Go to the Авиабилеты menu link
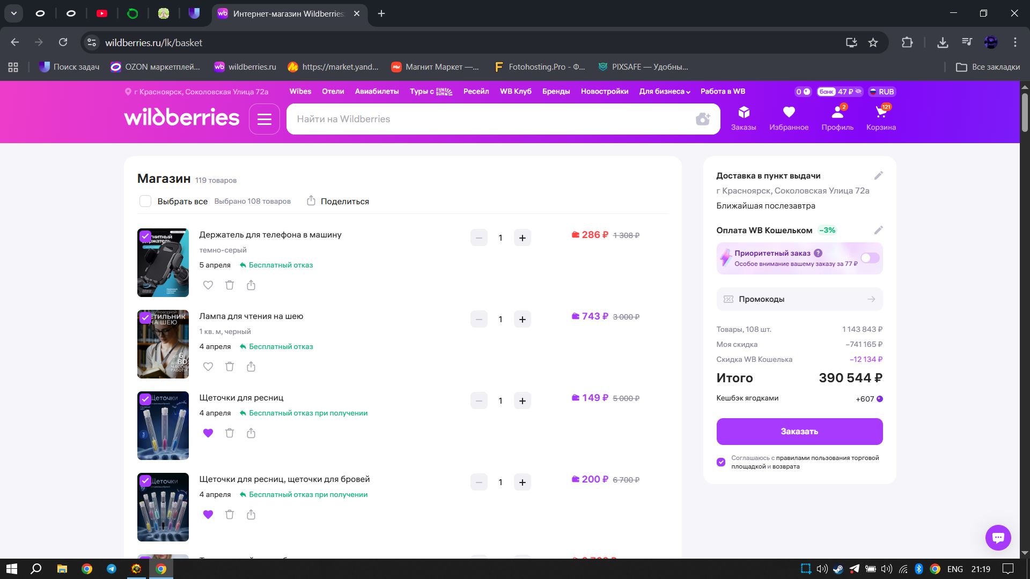Viewport: 1030px width, 579px height. coord(377,92)
